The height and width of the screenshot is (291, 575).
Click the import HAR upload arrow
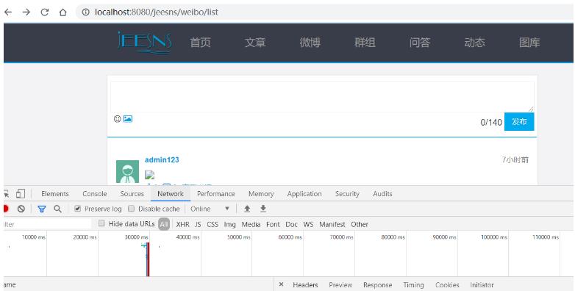247,209
